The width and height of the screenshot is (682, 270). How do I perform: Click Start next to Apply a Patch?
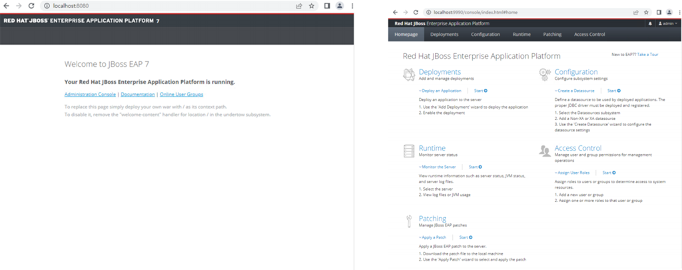click(466, 237)
